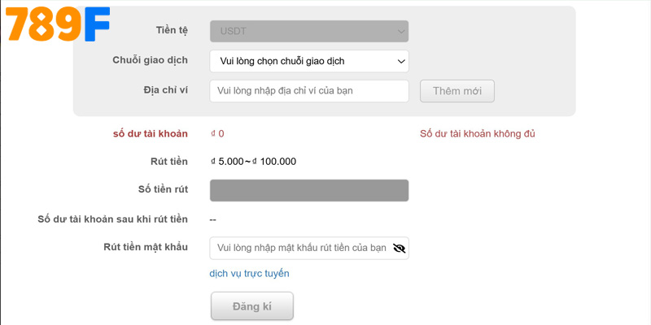Click the Số dư tài khoản sau khi rút tiền label
The image size is (651, 325).
point(113,219)
